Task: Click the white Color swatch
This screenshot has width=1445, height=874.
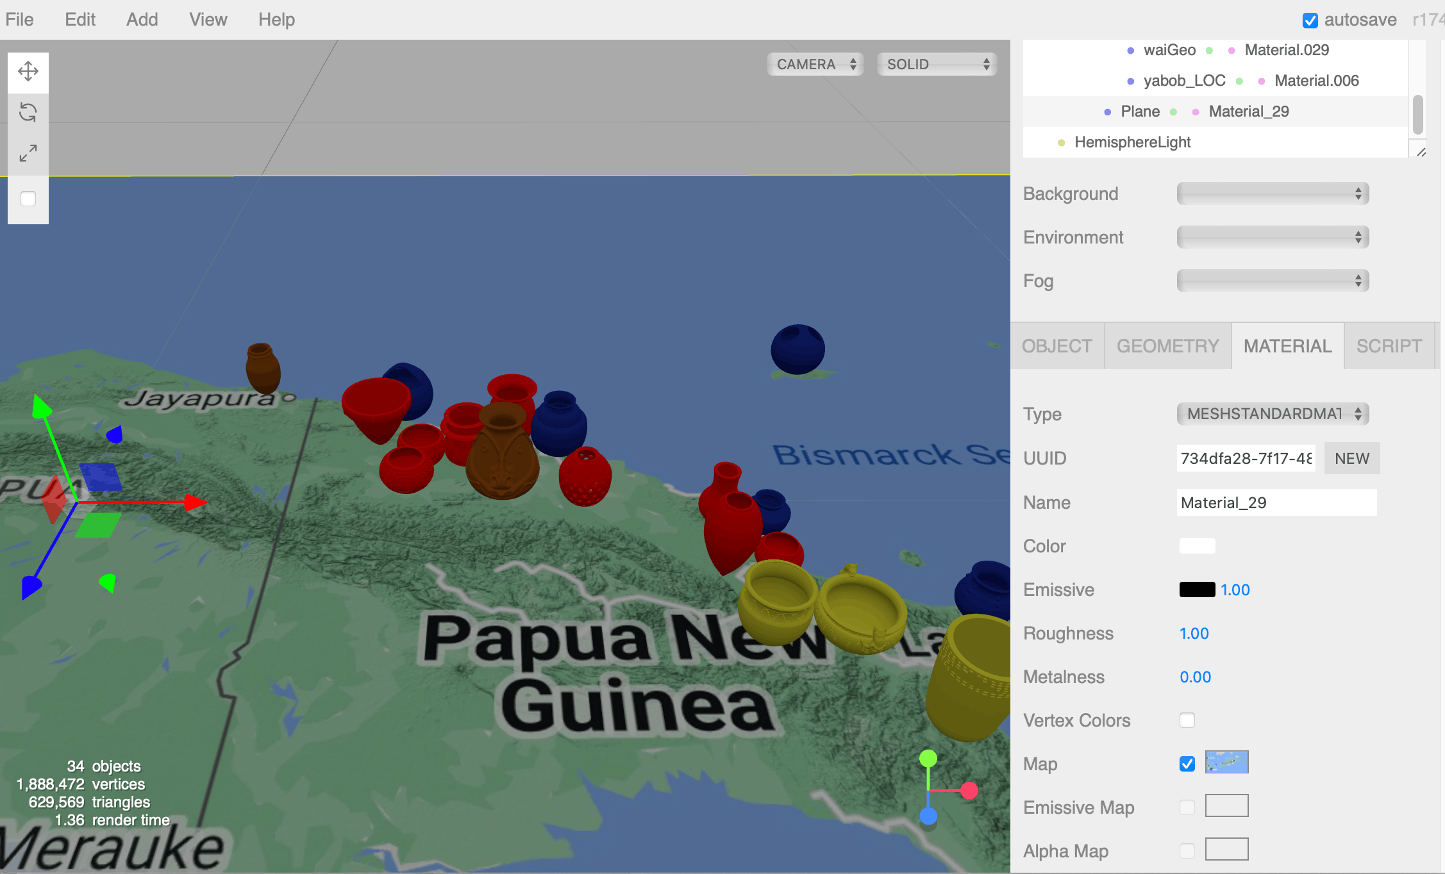Action: point(1198,546)
